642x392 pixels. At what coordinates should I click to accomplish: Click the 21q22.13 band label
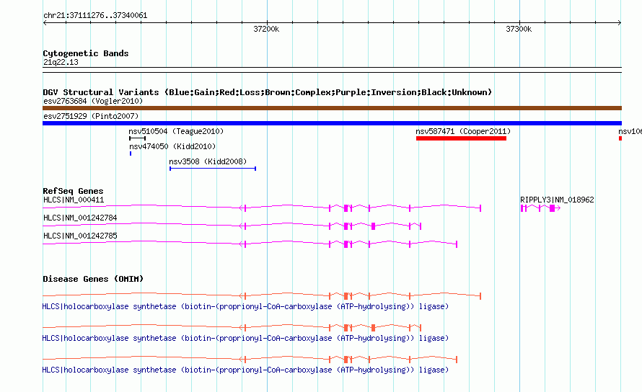coord(61,62)
